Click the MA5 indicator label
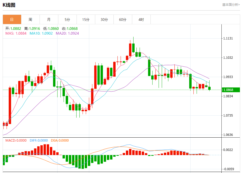Viewport: 242px width, 173px height. [x=16, y=33]
